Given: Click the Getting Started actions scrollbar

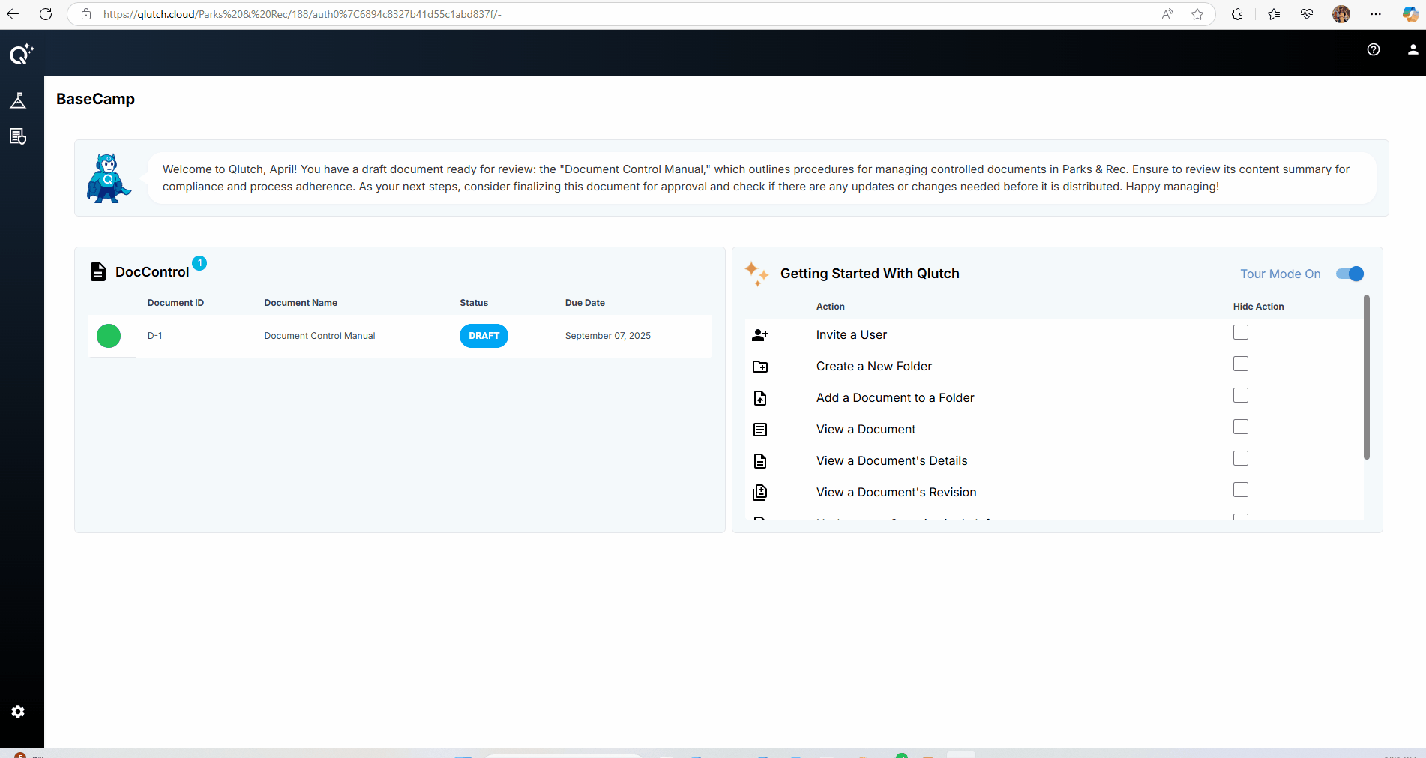Looking at the screenshot, I should click(1366, 377).
